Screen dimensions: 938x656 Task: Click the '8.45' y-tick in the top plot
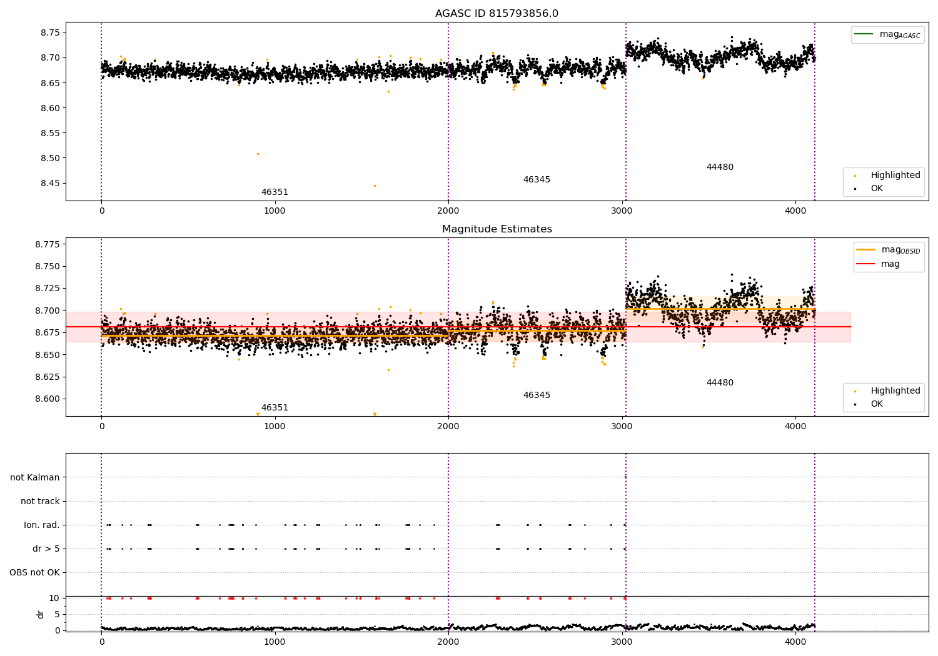pyautogui.click(x=49, y=184)
